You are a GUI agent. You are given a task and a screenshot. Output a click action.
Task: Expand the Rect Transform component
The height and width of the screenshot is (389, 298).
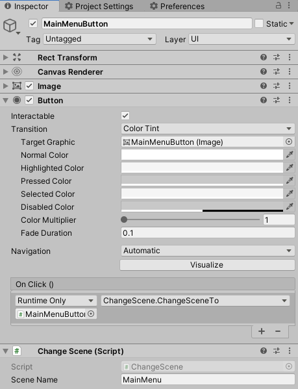click(5, 57)
